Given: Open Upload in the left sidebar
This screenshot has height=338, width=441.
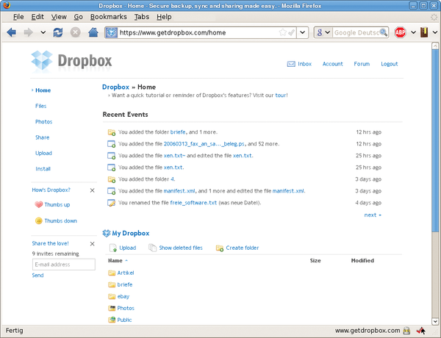Looking at the screenshot, I should (43, 154).
